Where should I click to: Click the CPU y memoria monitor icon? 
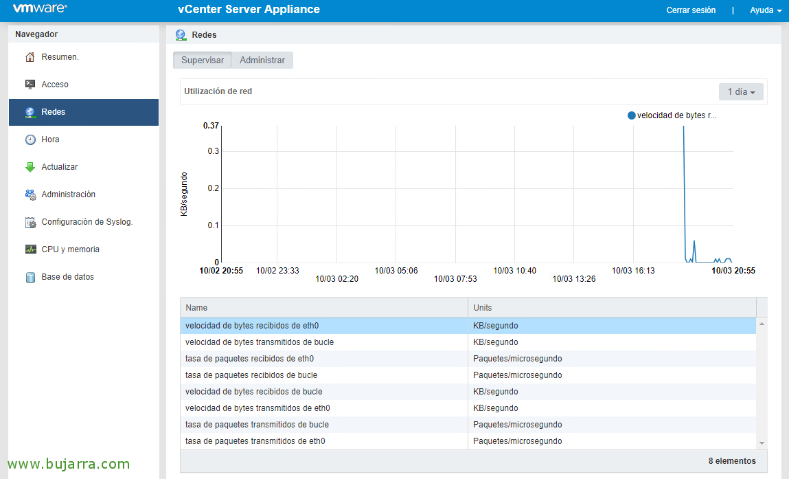[30, 249]
